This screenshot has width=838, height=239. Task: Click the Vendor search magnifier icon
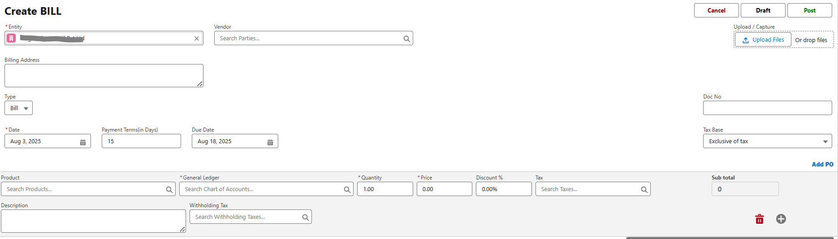coord(406,39)
